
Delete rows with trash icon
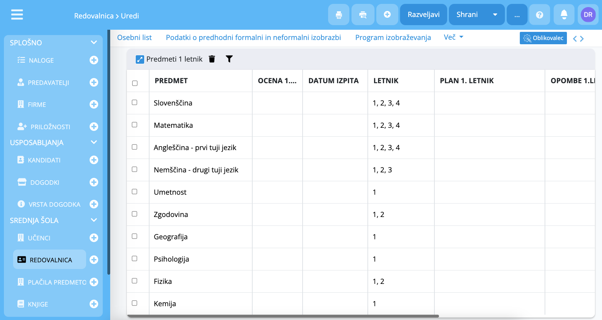(212, 59)
